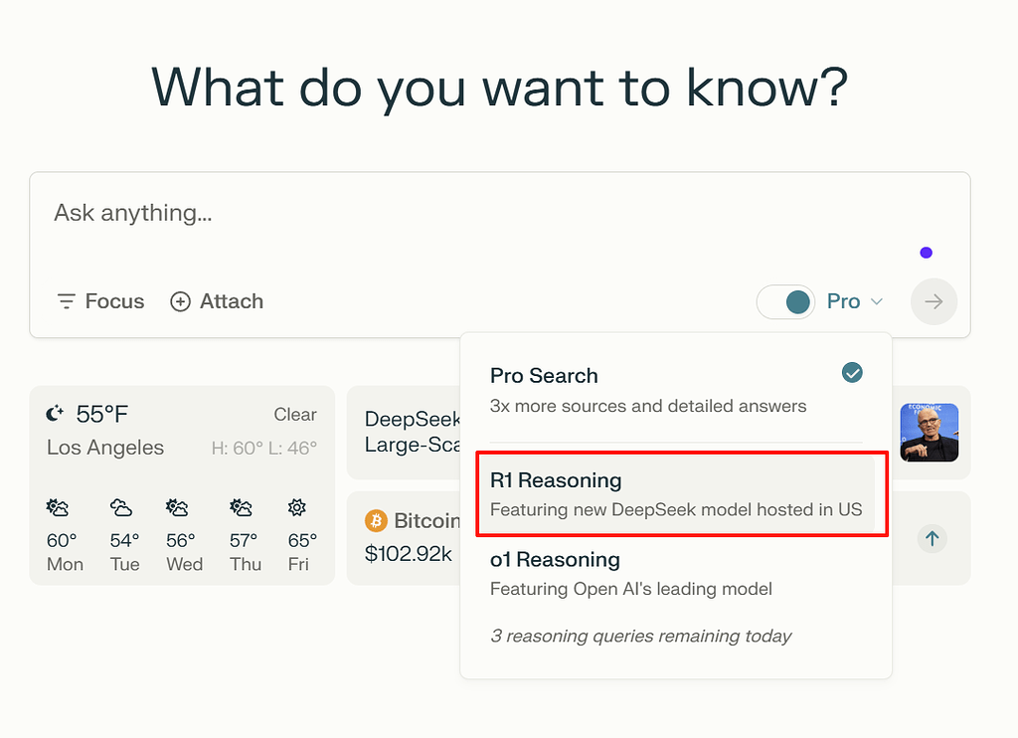1018x738 pixels.
Task: Click the Clear weather condition text
Action: pyautogui.click(x=295, y=415)
